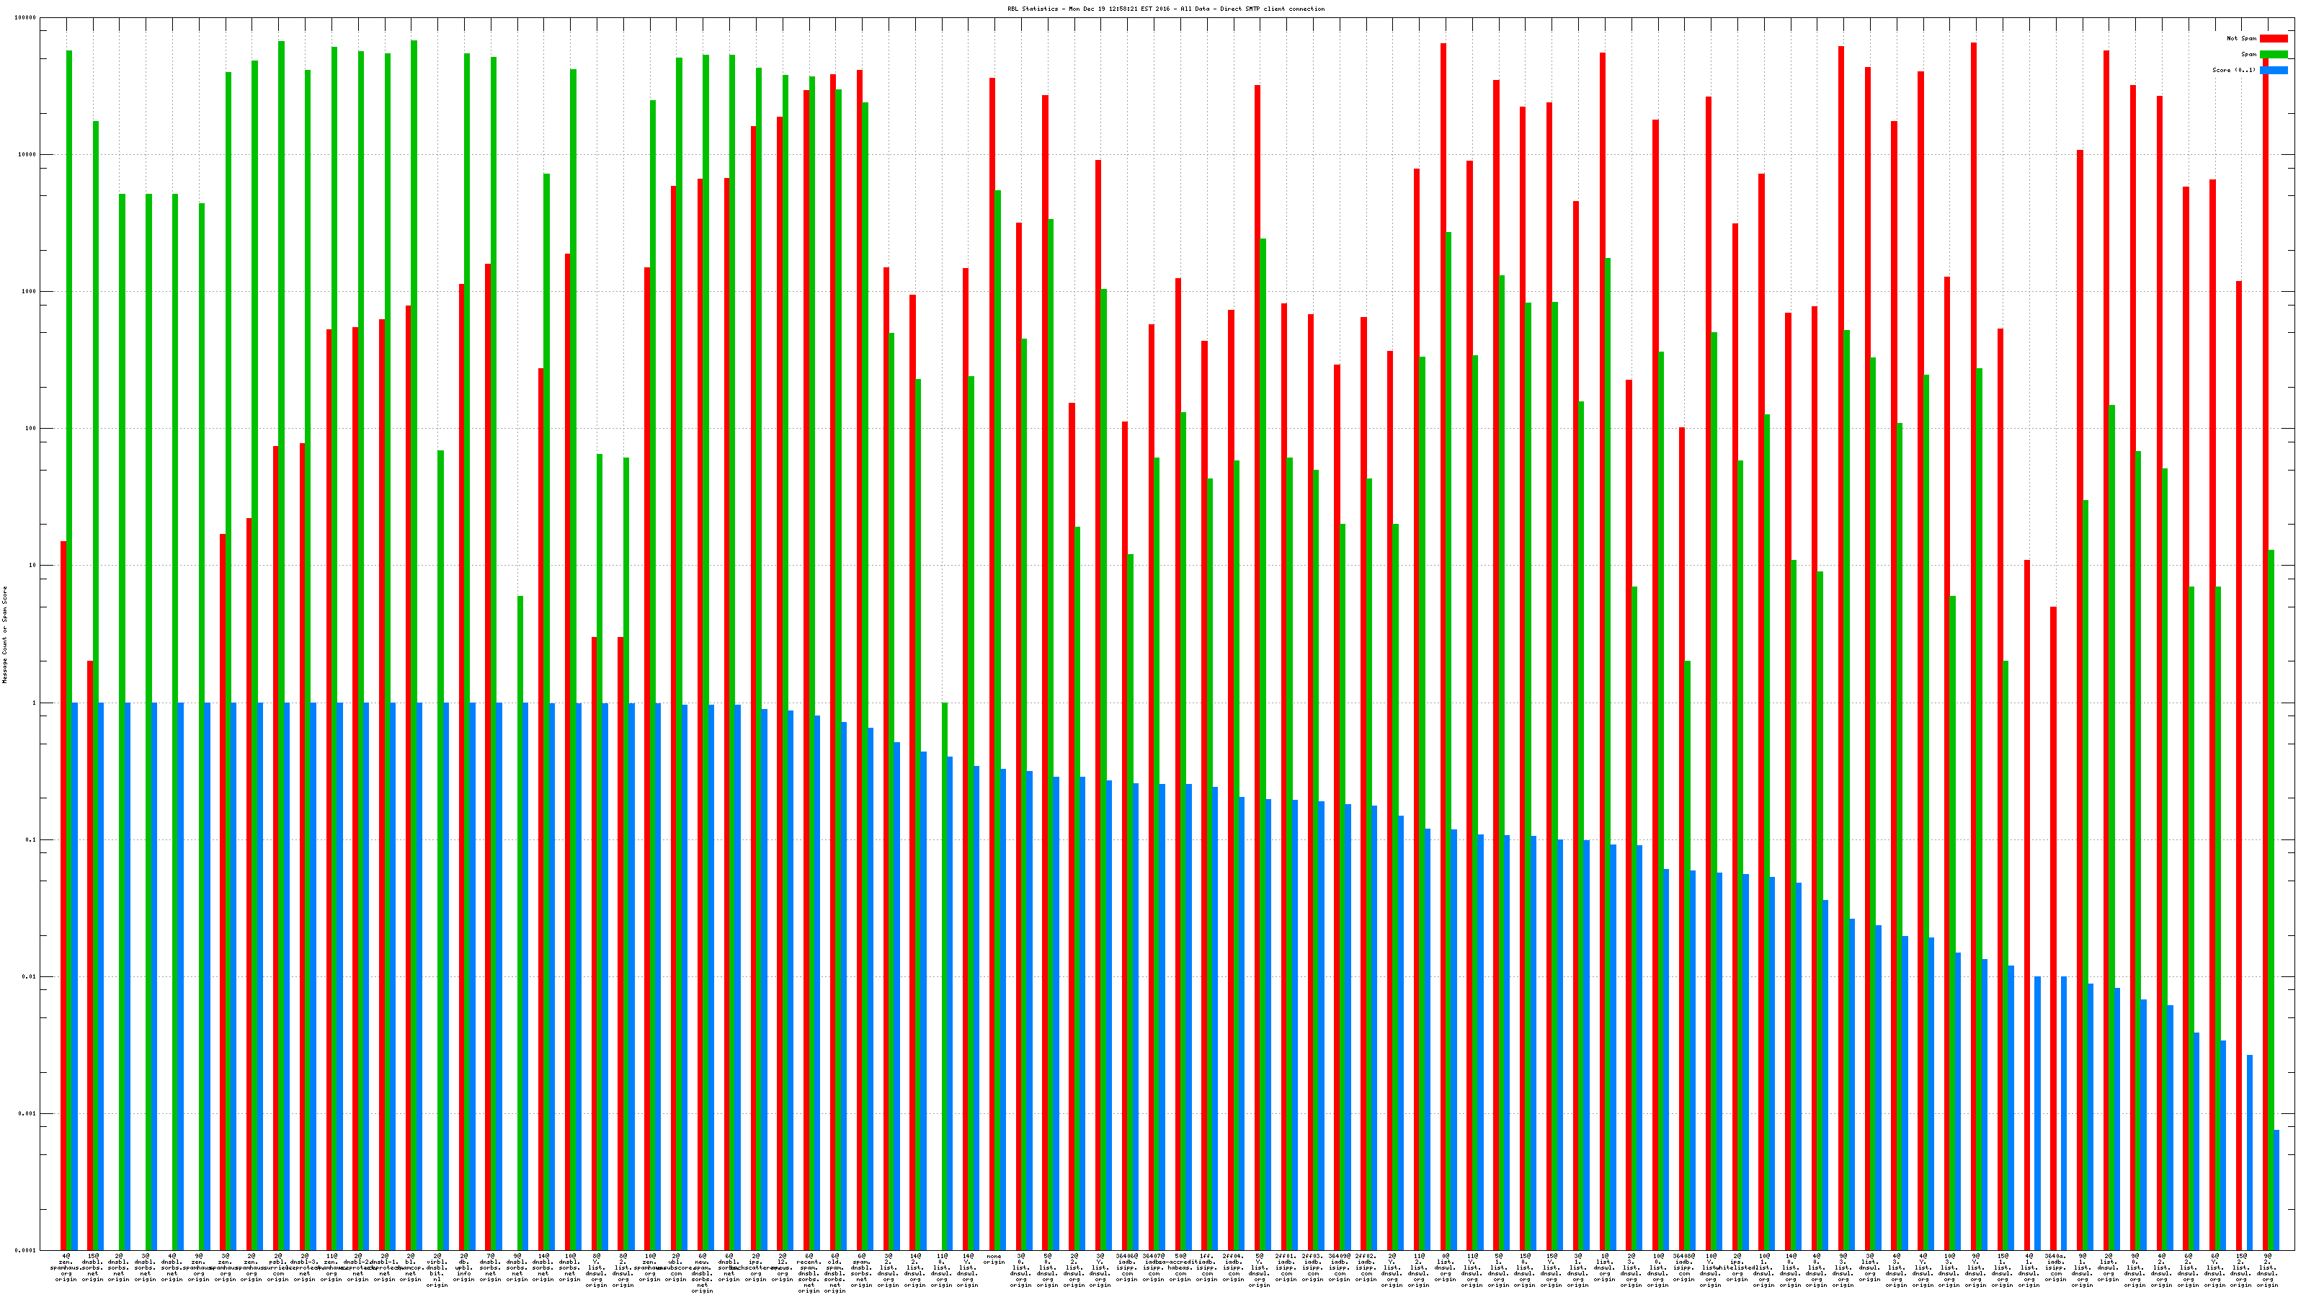Click the ips.whitelisted.org x-axis label
The image size is (2306, 1297).
coord(1737,1267)
